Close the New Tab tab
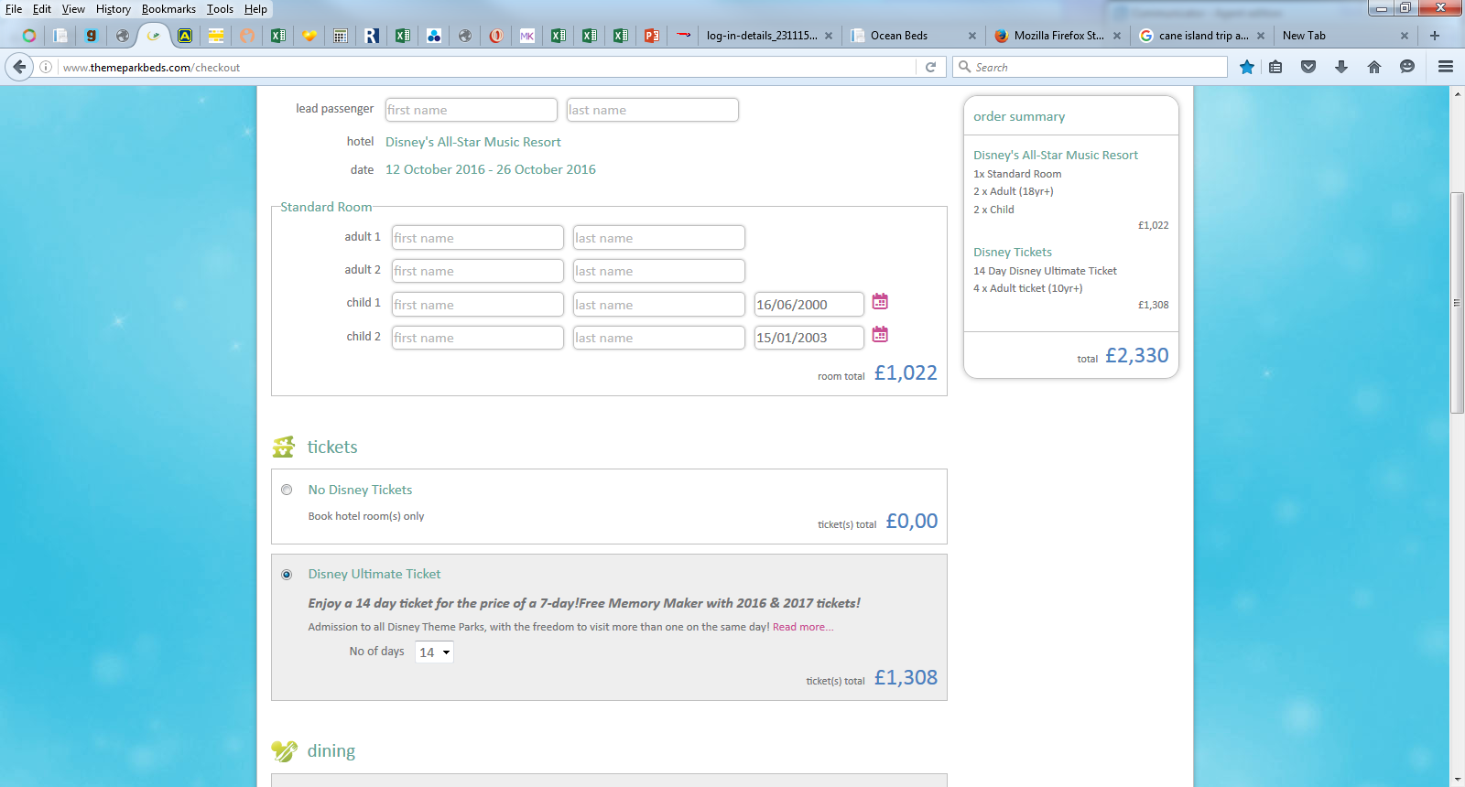The width and height of the screenshot is (1465, 787). [x=1405, y=36]
